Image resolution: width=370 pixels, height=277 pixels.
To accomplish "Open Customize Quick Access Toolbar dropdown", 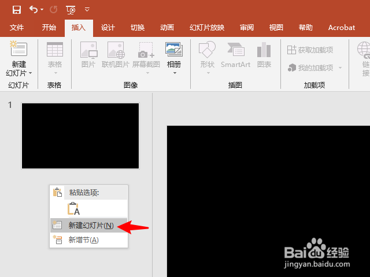I will (87, 10).
